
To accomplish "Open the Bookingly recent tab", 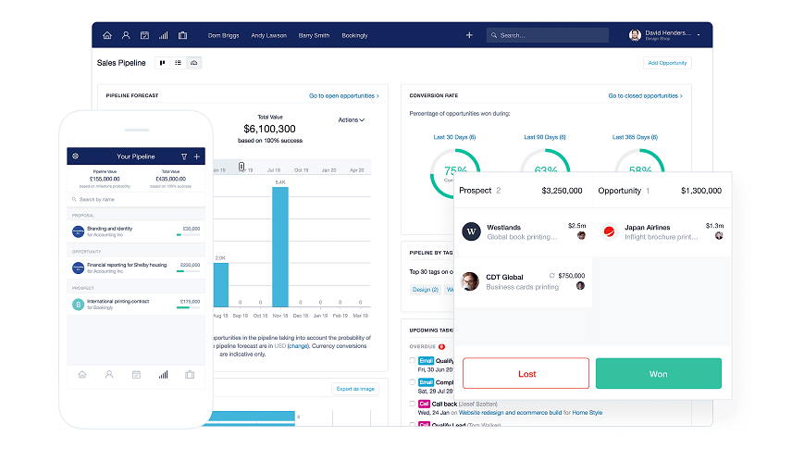I will (x=354, y=35).
